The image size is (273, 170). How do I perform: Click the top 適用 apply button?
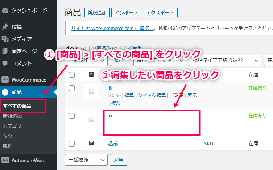click(x=119, y=60)
